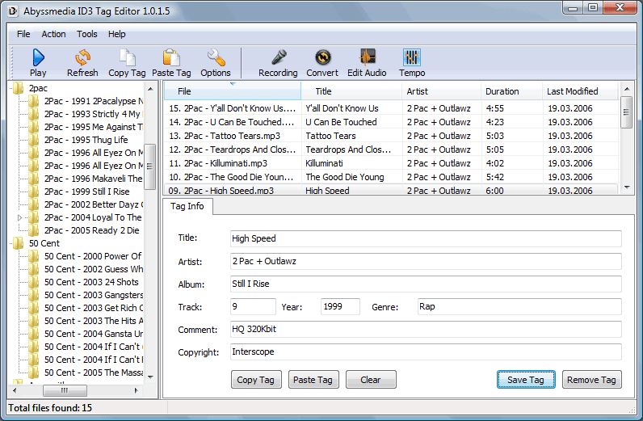Click into the Genre input field

(x=519, y=307)
